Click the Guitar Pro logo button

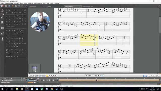tap(2, 6)
